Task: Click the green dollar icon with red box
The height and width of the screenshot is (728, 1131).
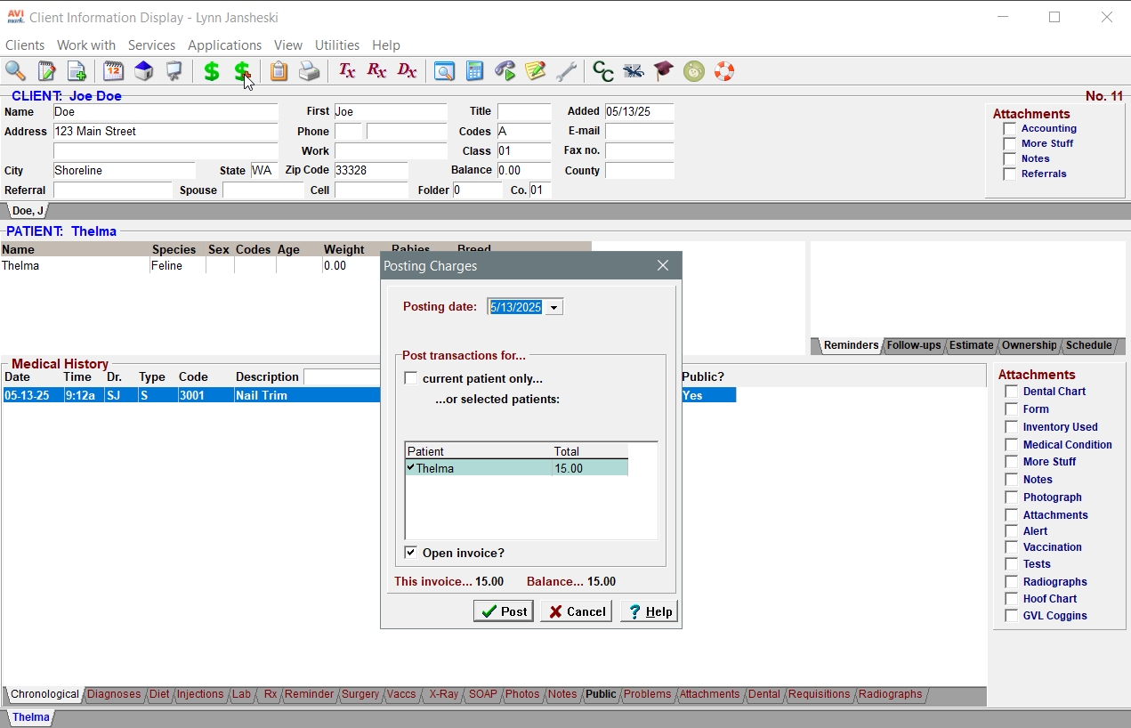Action: pos(242,71)
